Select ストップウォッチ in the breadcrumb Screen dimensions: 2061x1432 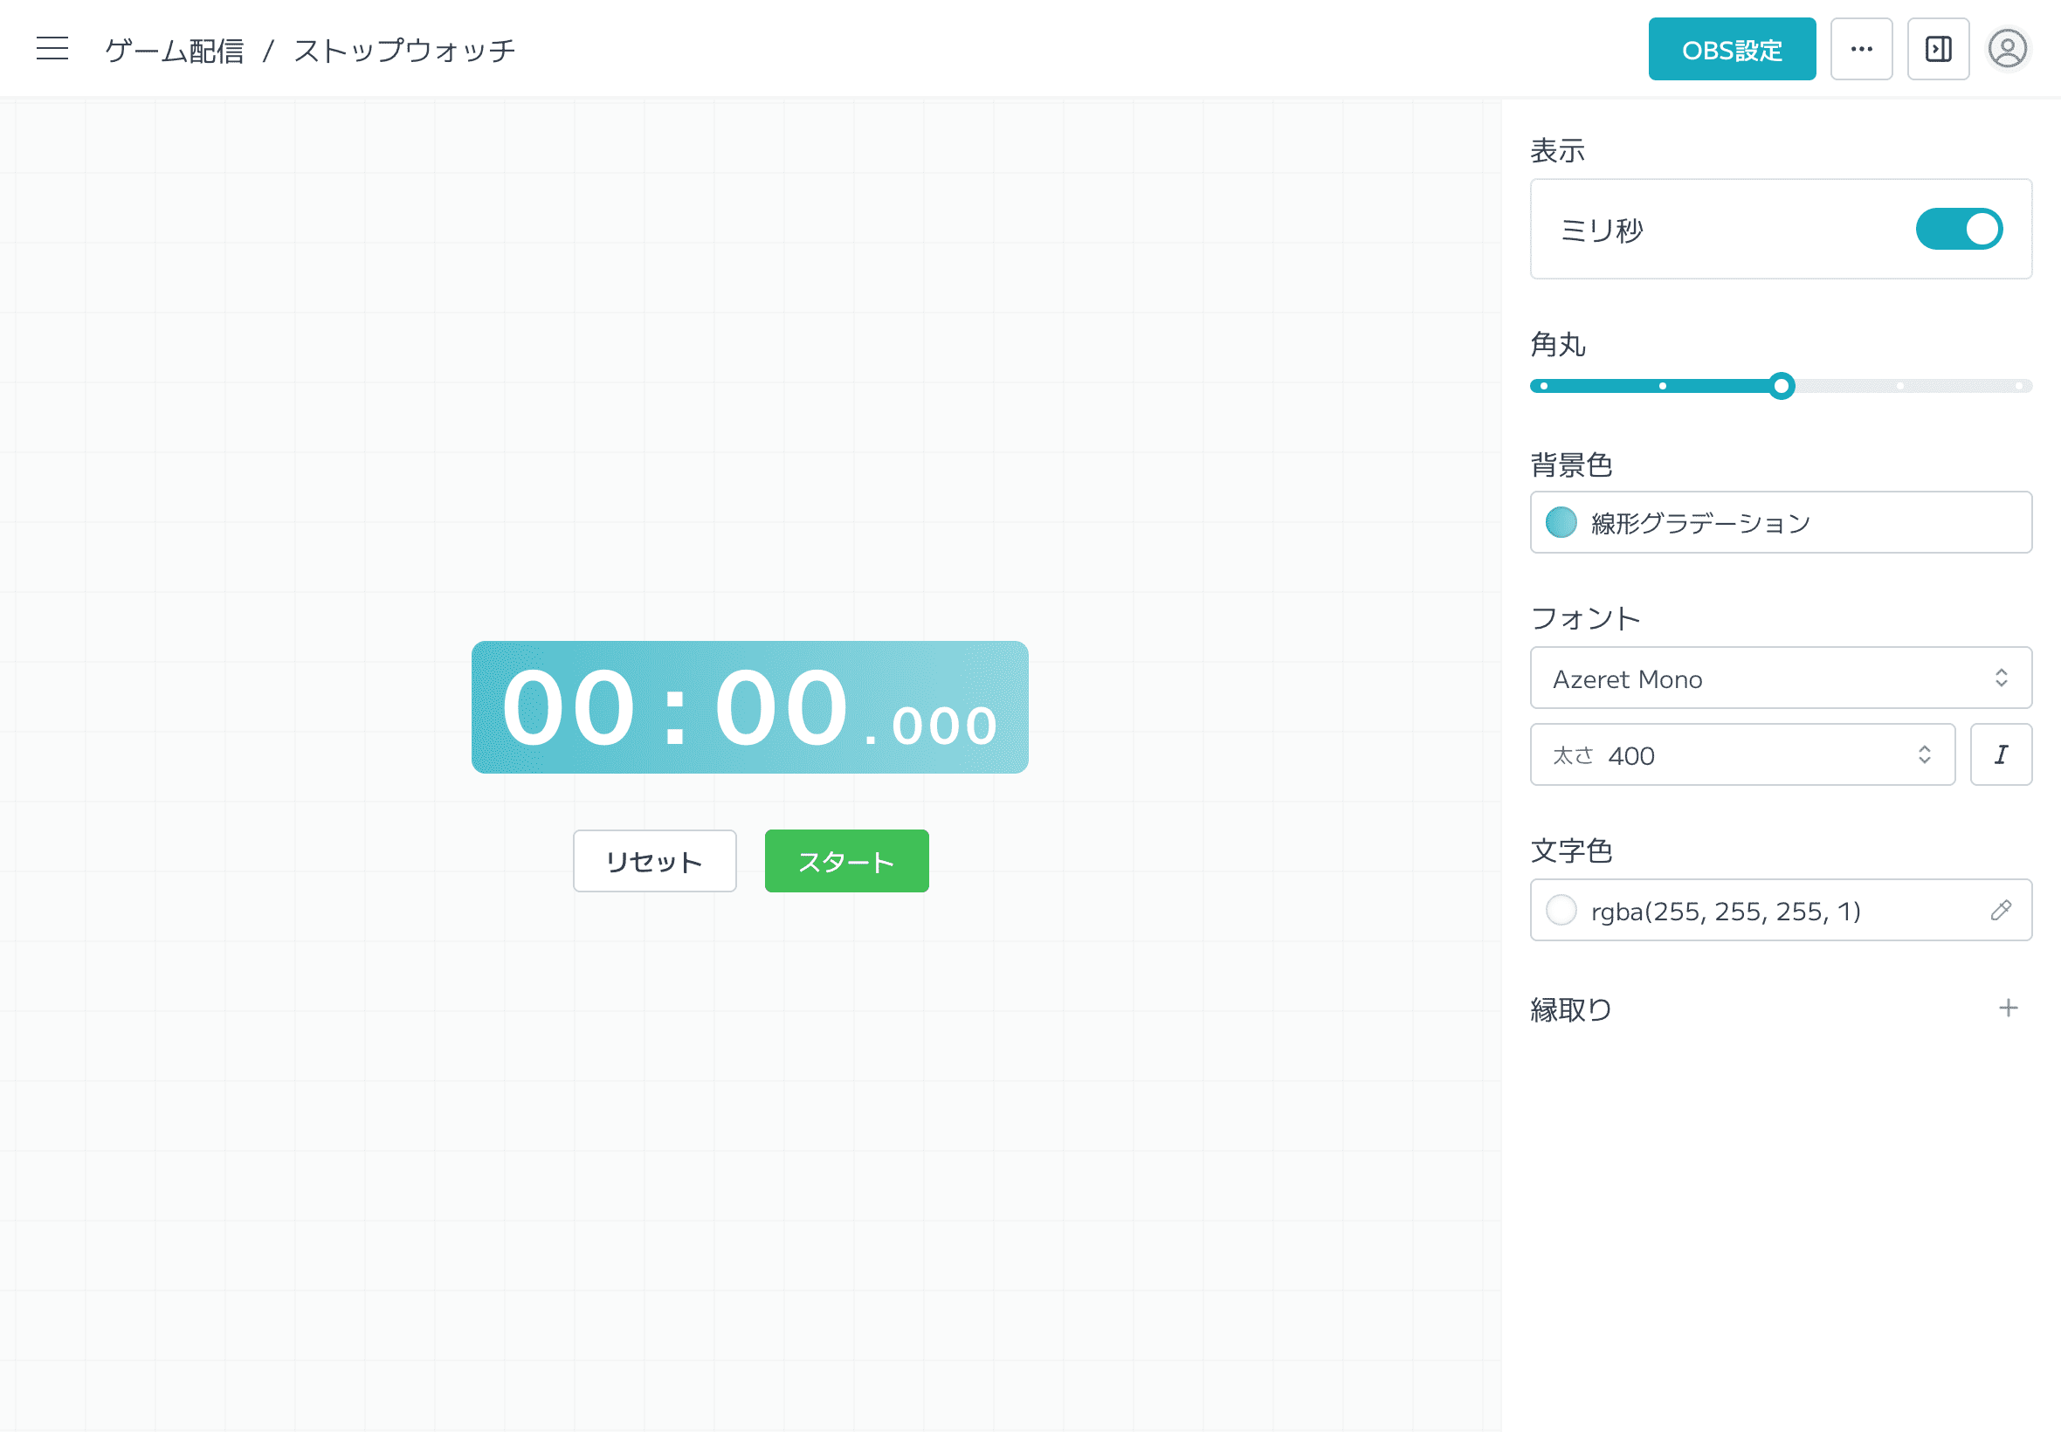(403, 50)
